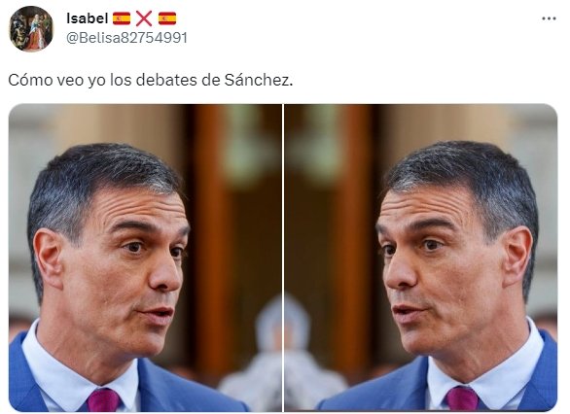Viewport: 570px width, 414px height.
Task: Click the purple tie in left photo
Action: point(104,399)
